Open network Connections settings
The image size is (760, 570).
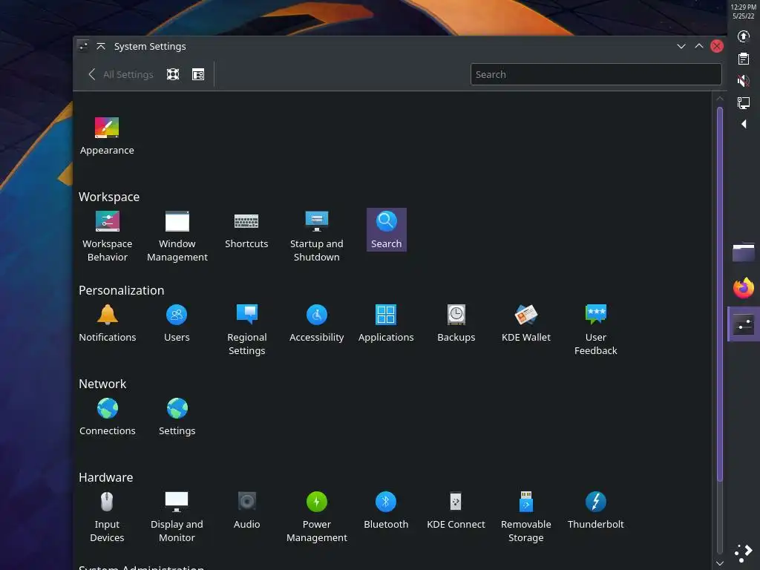[x=107, y=417]
